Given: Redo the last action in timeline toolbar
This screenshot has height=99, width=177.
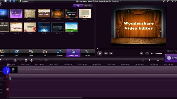Looking at the screenshot, I should pyautogui.click(x=6, y=61).
